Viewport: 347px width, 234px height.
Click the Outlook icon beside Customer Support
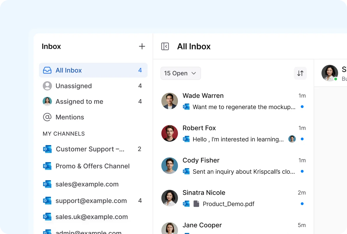[47, 149]
